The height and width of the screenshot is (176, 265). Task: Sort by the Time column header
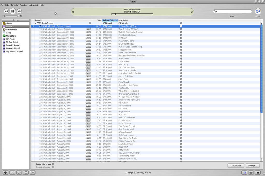pyautogui.click(x=97, y=20)
